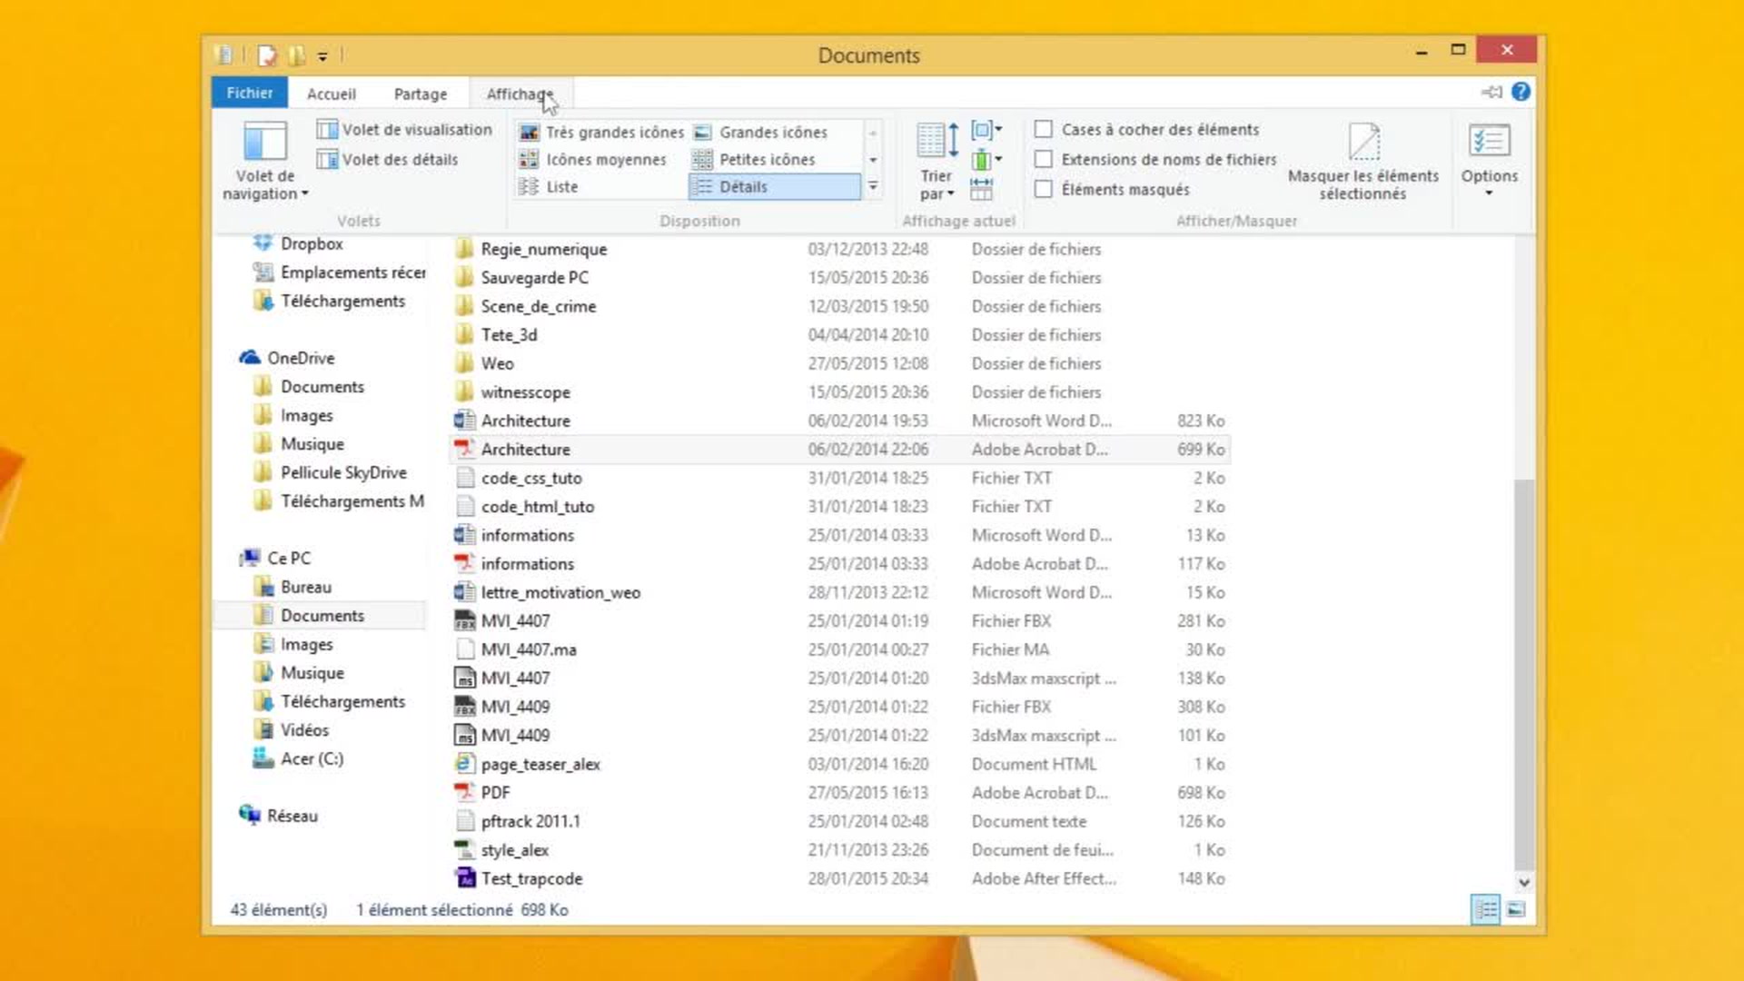This screenshot has height=981, width=1744.
Task: Open the Fichier menu
Action: (x=249, y=93)
